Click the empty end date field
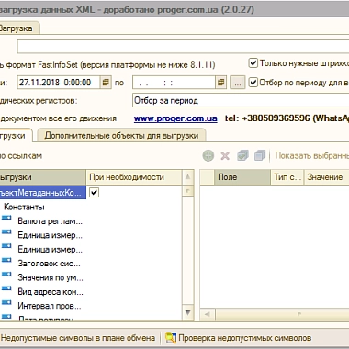The height and width of the screenshot is (349, 349). [x=174, y=83]
